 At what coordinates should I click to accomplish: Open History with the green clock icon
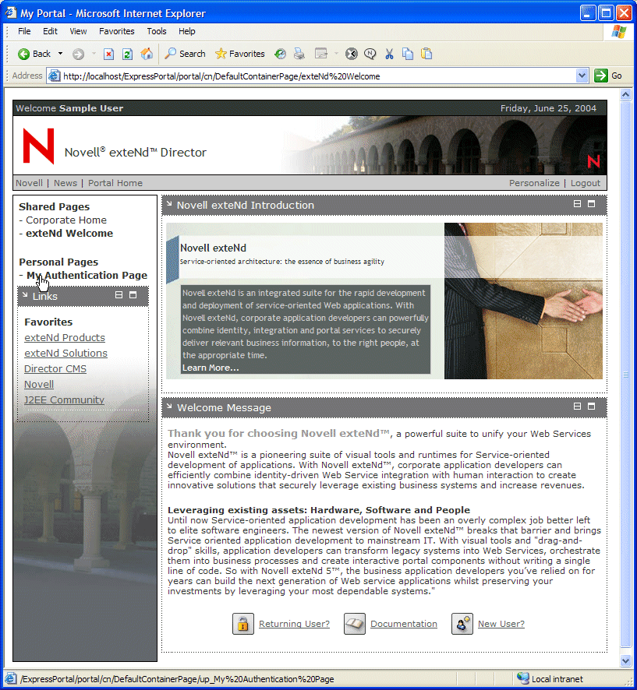[x=280, y=54]
